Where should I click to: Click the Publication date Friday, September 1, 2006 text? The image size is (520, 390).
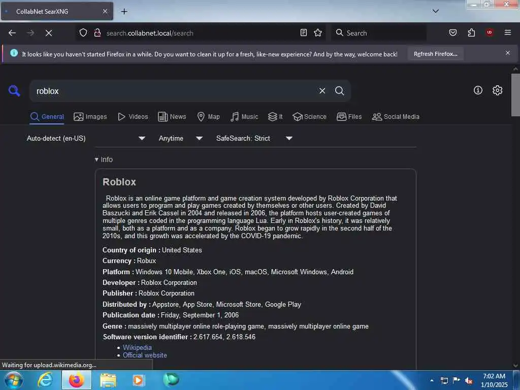click(171, 315)
